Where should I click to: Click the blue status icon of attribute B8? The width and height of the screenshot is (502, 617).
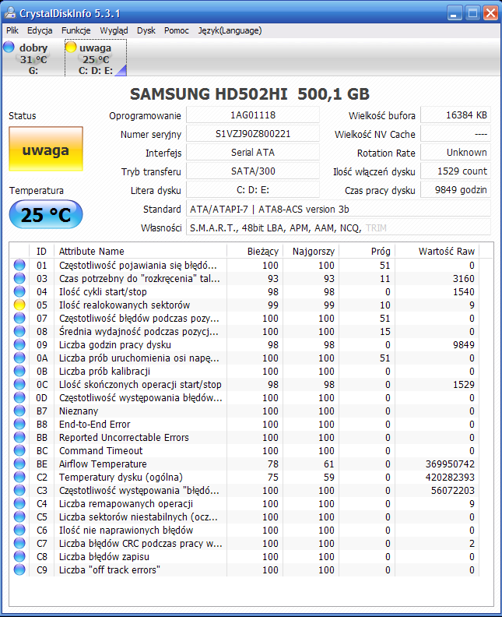coord(19,424)
